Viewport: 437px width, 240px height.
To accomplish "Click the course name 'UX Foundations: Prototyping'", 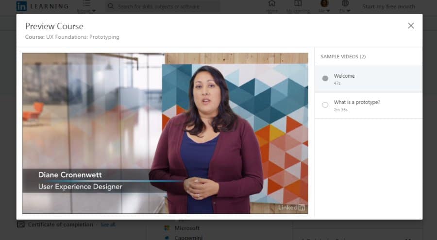I will [83, 37].
